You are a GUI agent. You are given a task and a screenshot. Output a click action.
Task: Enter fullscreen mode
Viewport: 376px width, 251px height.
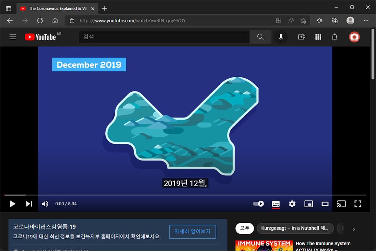[x=358, y=204]
